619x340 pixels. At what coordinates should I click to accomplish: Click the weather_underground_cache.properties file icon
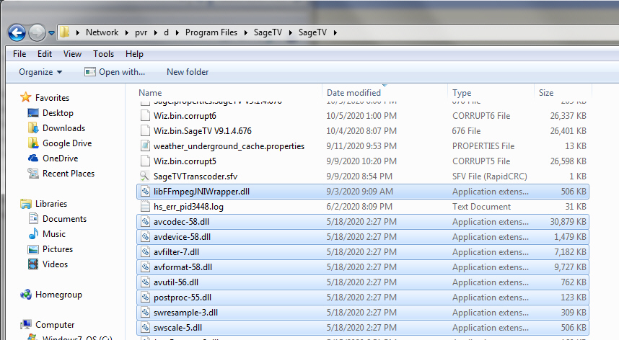click(145, 146)
